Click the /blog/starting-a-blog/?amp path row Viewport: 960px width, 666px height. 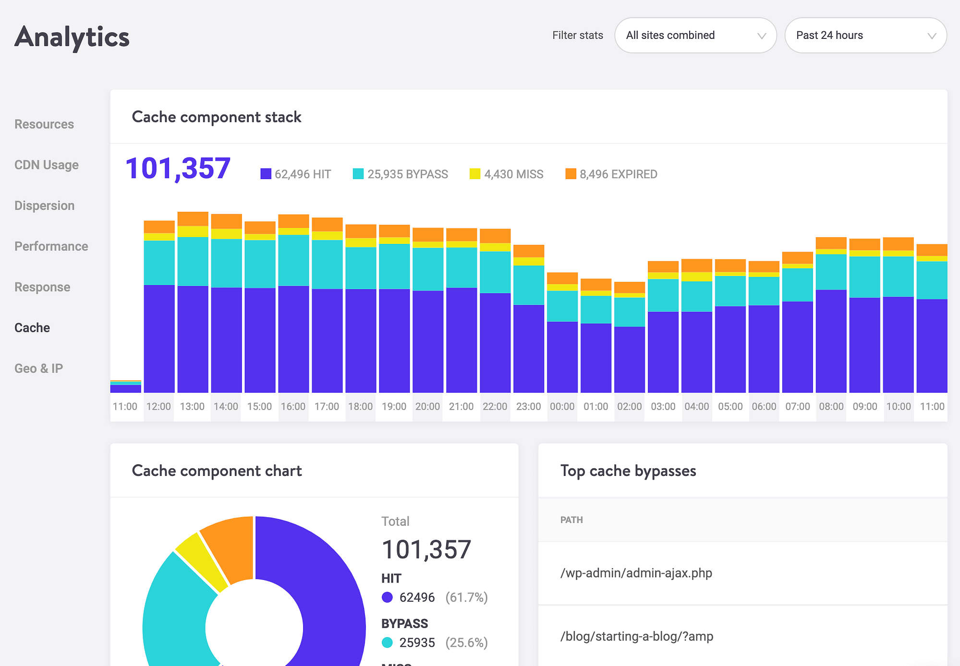[x=742, y=636]
